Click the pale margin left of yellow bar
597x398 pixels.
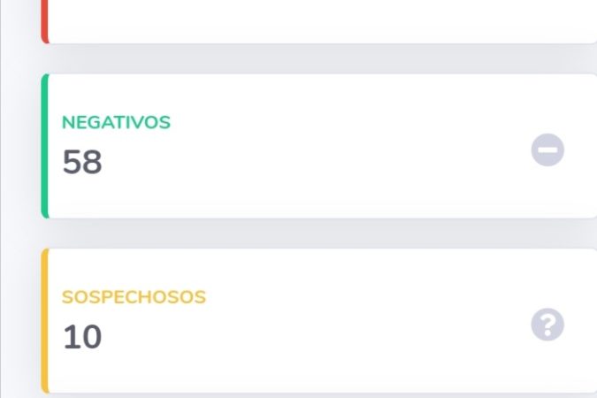(21, 321)
